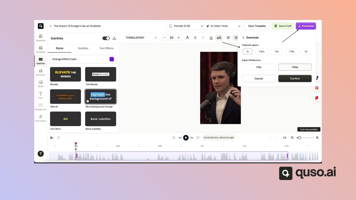Viewport: 356px width, 200px height.
Task: Select 1.5x playback speed
Action: [277, 51]
